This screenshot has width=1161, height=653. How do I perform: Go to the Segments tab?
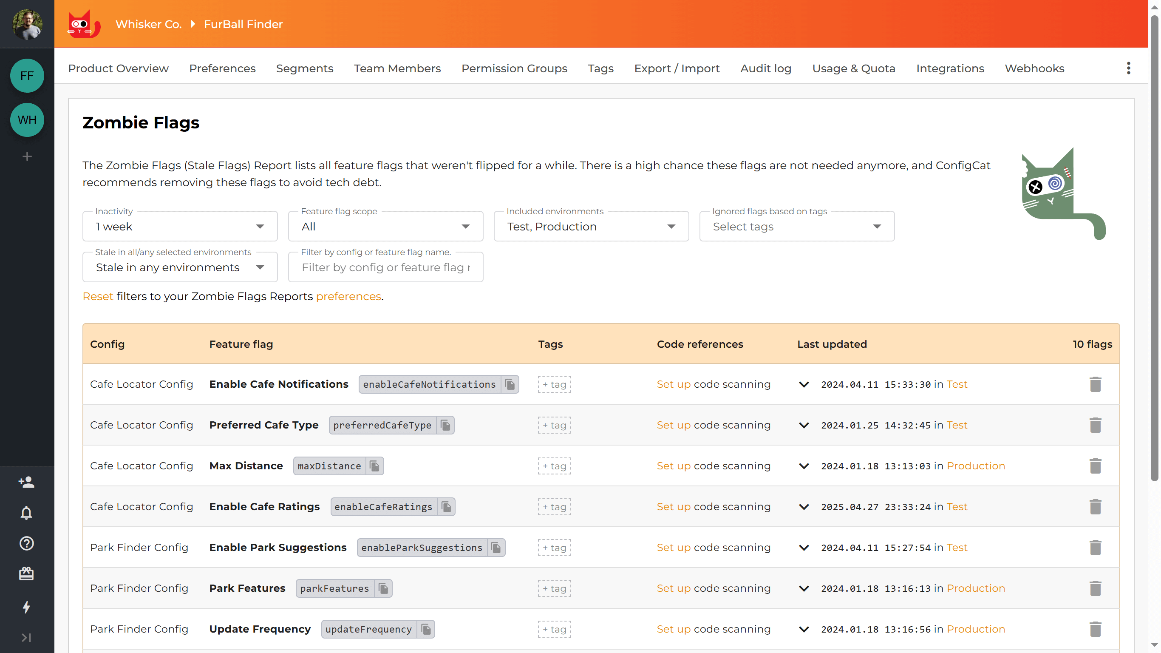(304, 68)
